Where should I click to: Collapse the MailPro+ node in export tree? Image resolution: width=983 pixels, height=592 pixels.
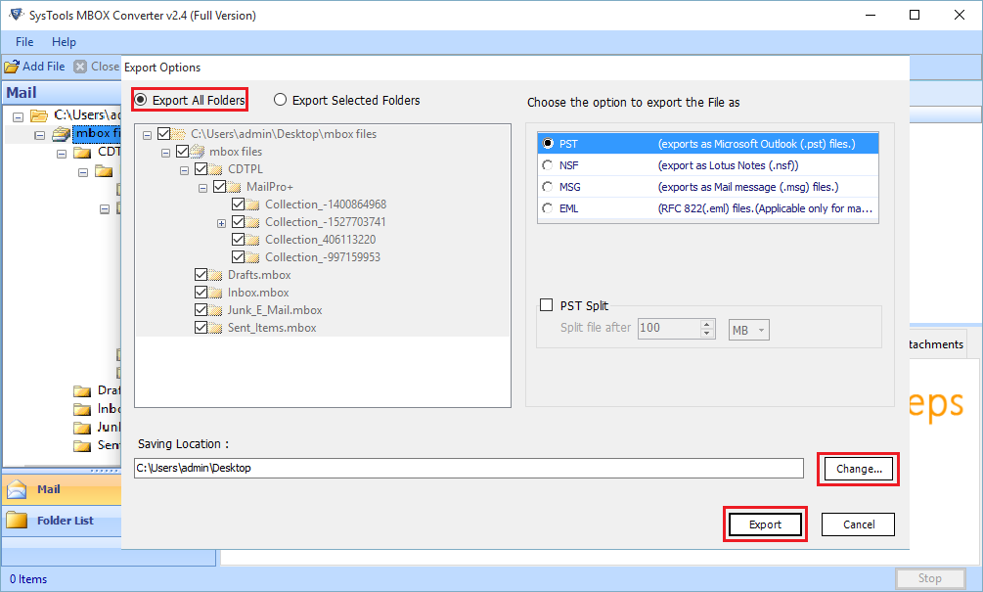coord(202,188)
